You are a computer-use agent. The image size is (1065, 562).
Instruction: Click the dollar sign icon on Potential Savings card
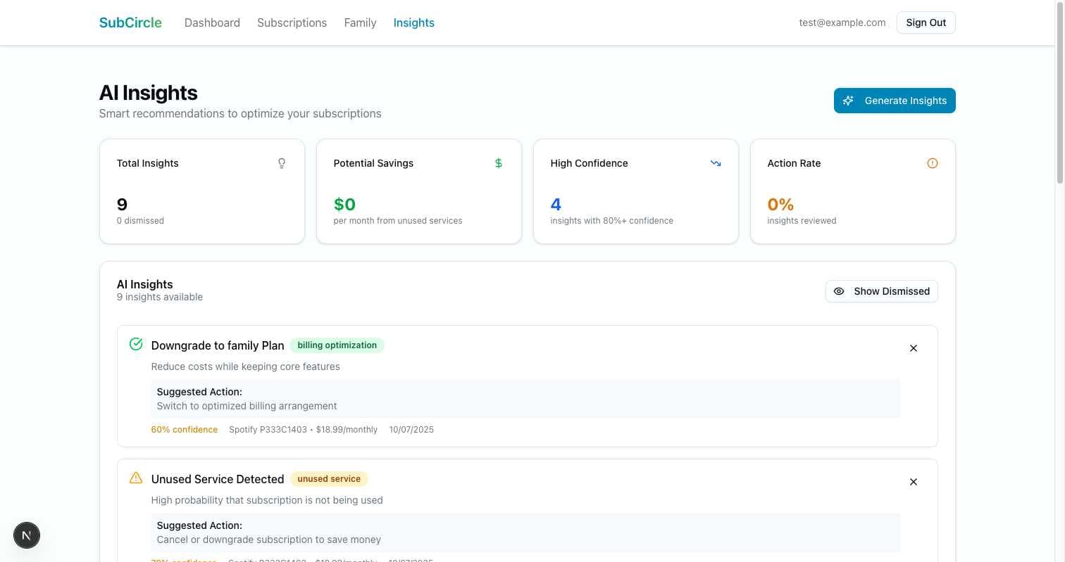[x=499, y=163]
